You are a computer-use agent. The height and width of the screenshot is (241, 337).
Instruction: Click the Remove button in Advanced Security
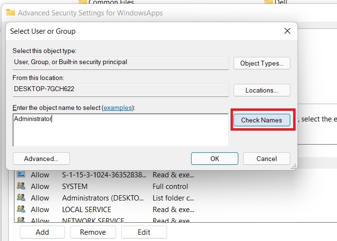[93, 232]
